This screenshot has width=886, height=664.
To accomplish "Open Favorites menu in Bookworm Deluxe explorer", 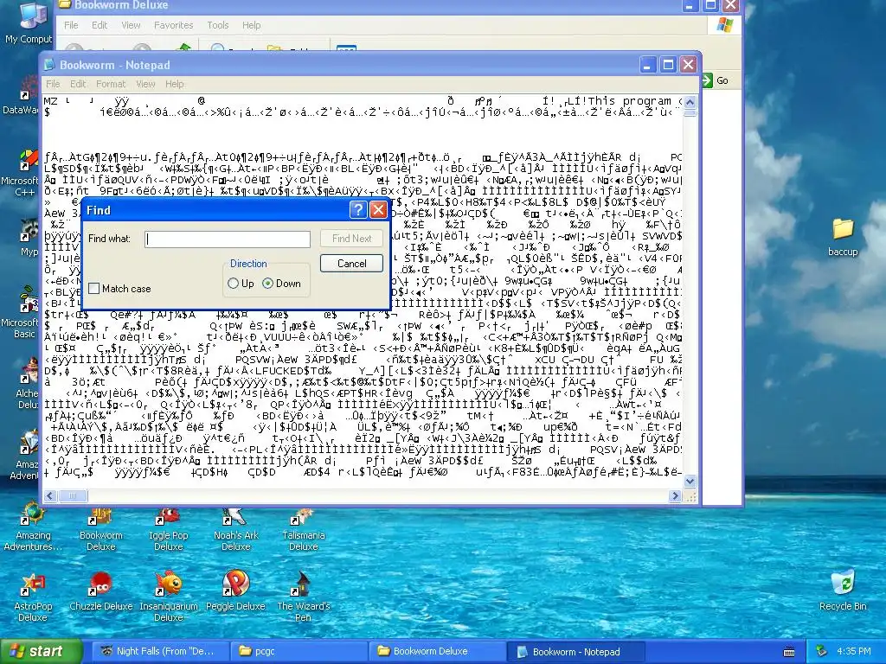I will tap(173, 25).
